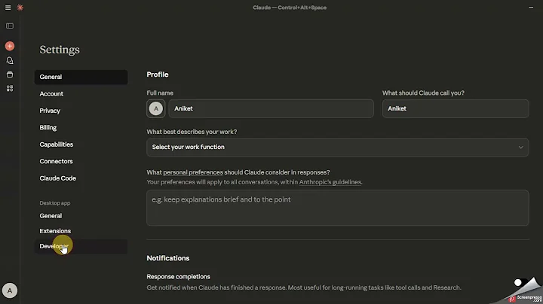Viewport: 543px width, 304px height.
Task: Click the Full name field with Aniket
Action: [271, 108]
